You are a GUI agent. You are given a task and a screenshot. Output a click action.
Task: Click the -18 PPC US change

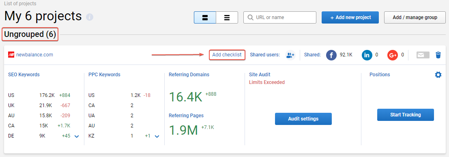click(x=147, y=95)
